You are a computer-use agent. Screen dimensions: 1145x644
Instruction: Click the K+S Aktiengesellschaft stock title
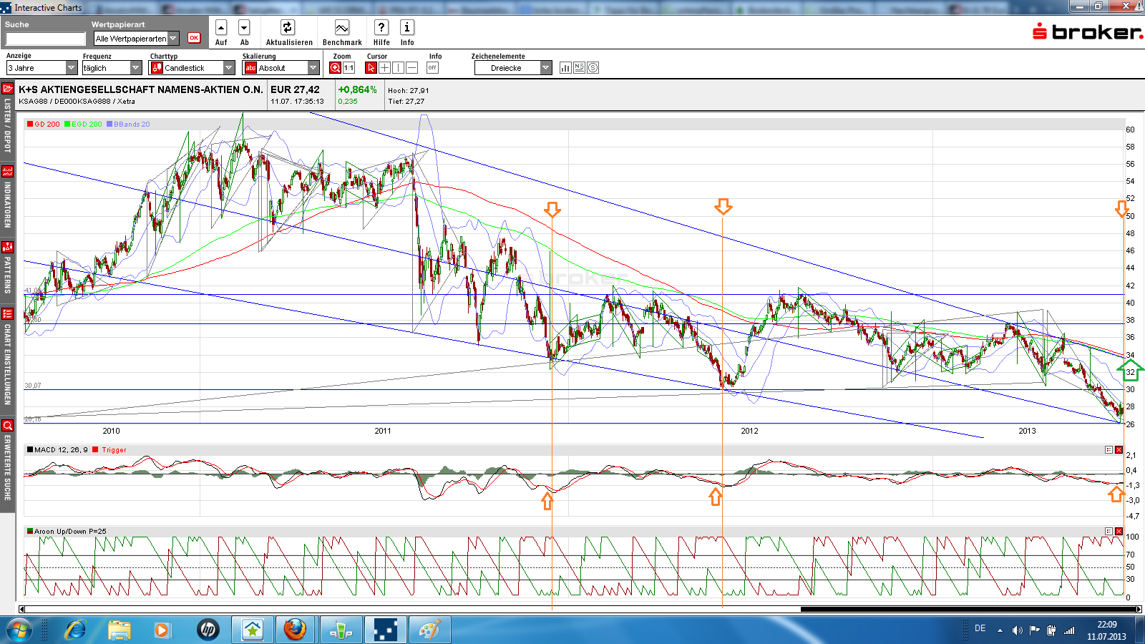[141, 89]
